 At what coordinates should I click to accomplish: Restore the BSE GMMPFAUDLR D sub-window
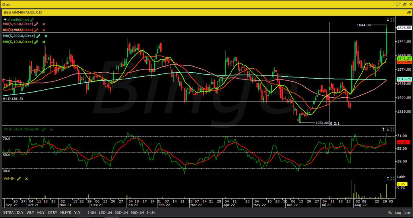(x=409, y=12)
